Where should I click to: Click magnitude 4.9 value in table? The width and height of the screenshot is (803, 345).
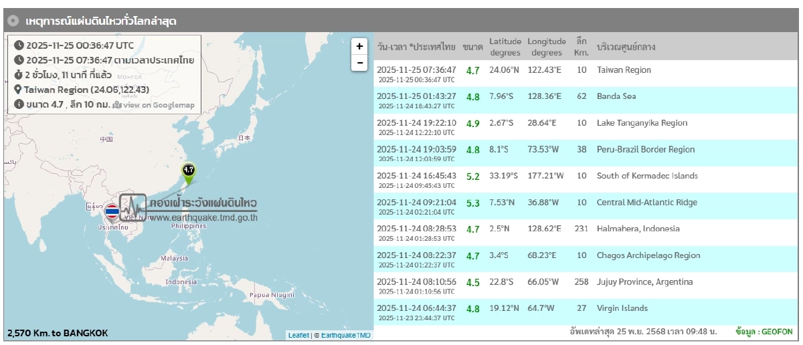tap(472, 123)
